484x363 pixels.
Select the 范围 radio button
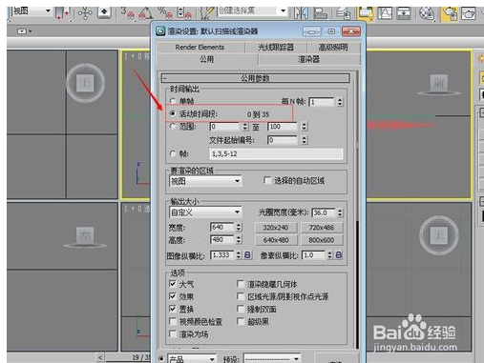click(173, 127)
